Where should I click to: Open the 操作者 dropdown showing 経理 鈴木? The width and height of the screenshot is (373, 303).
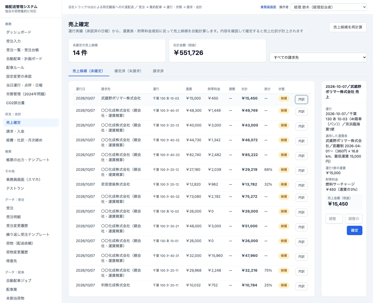(x=329, y=7)
